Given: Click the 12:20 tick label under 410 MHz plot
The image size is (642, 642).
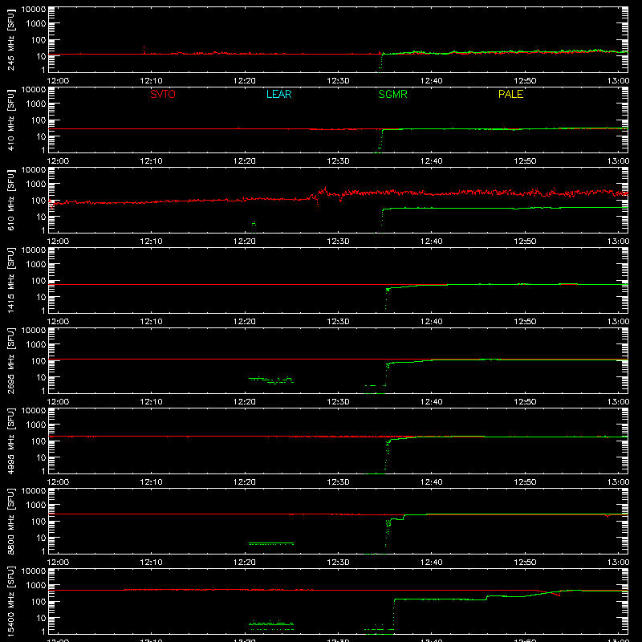Looking at the screenshot, I should (x=245, y=161).
